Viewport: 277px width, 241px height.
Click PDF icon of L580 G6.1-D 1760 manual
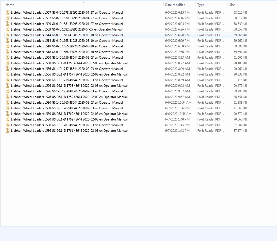pyautogui.click(x=8, y=102)
